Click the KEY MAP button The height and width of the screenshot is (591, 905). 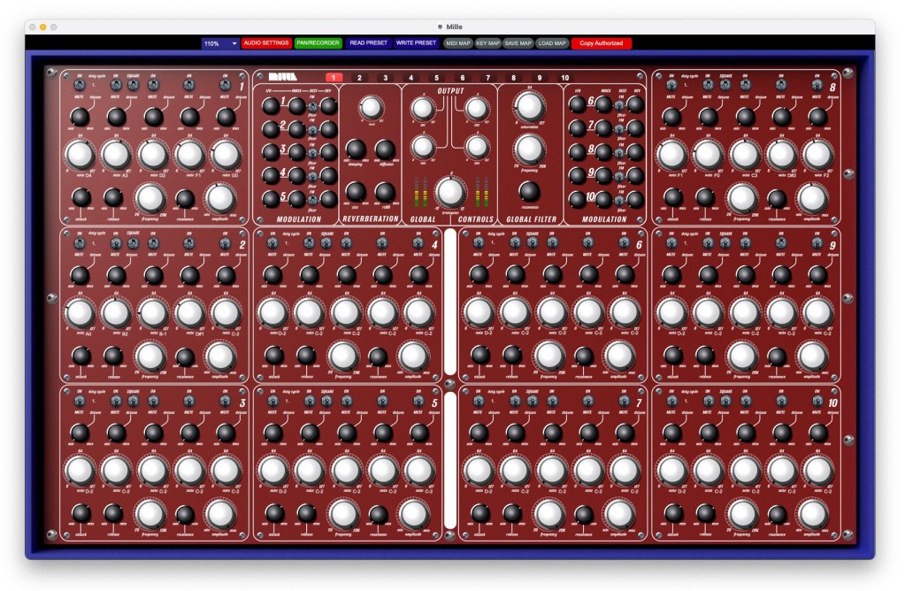click(x=487, y=42)
